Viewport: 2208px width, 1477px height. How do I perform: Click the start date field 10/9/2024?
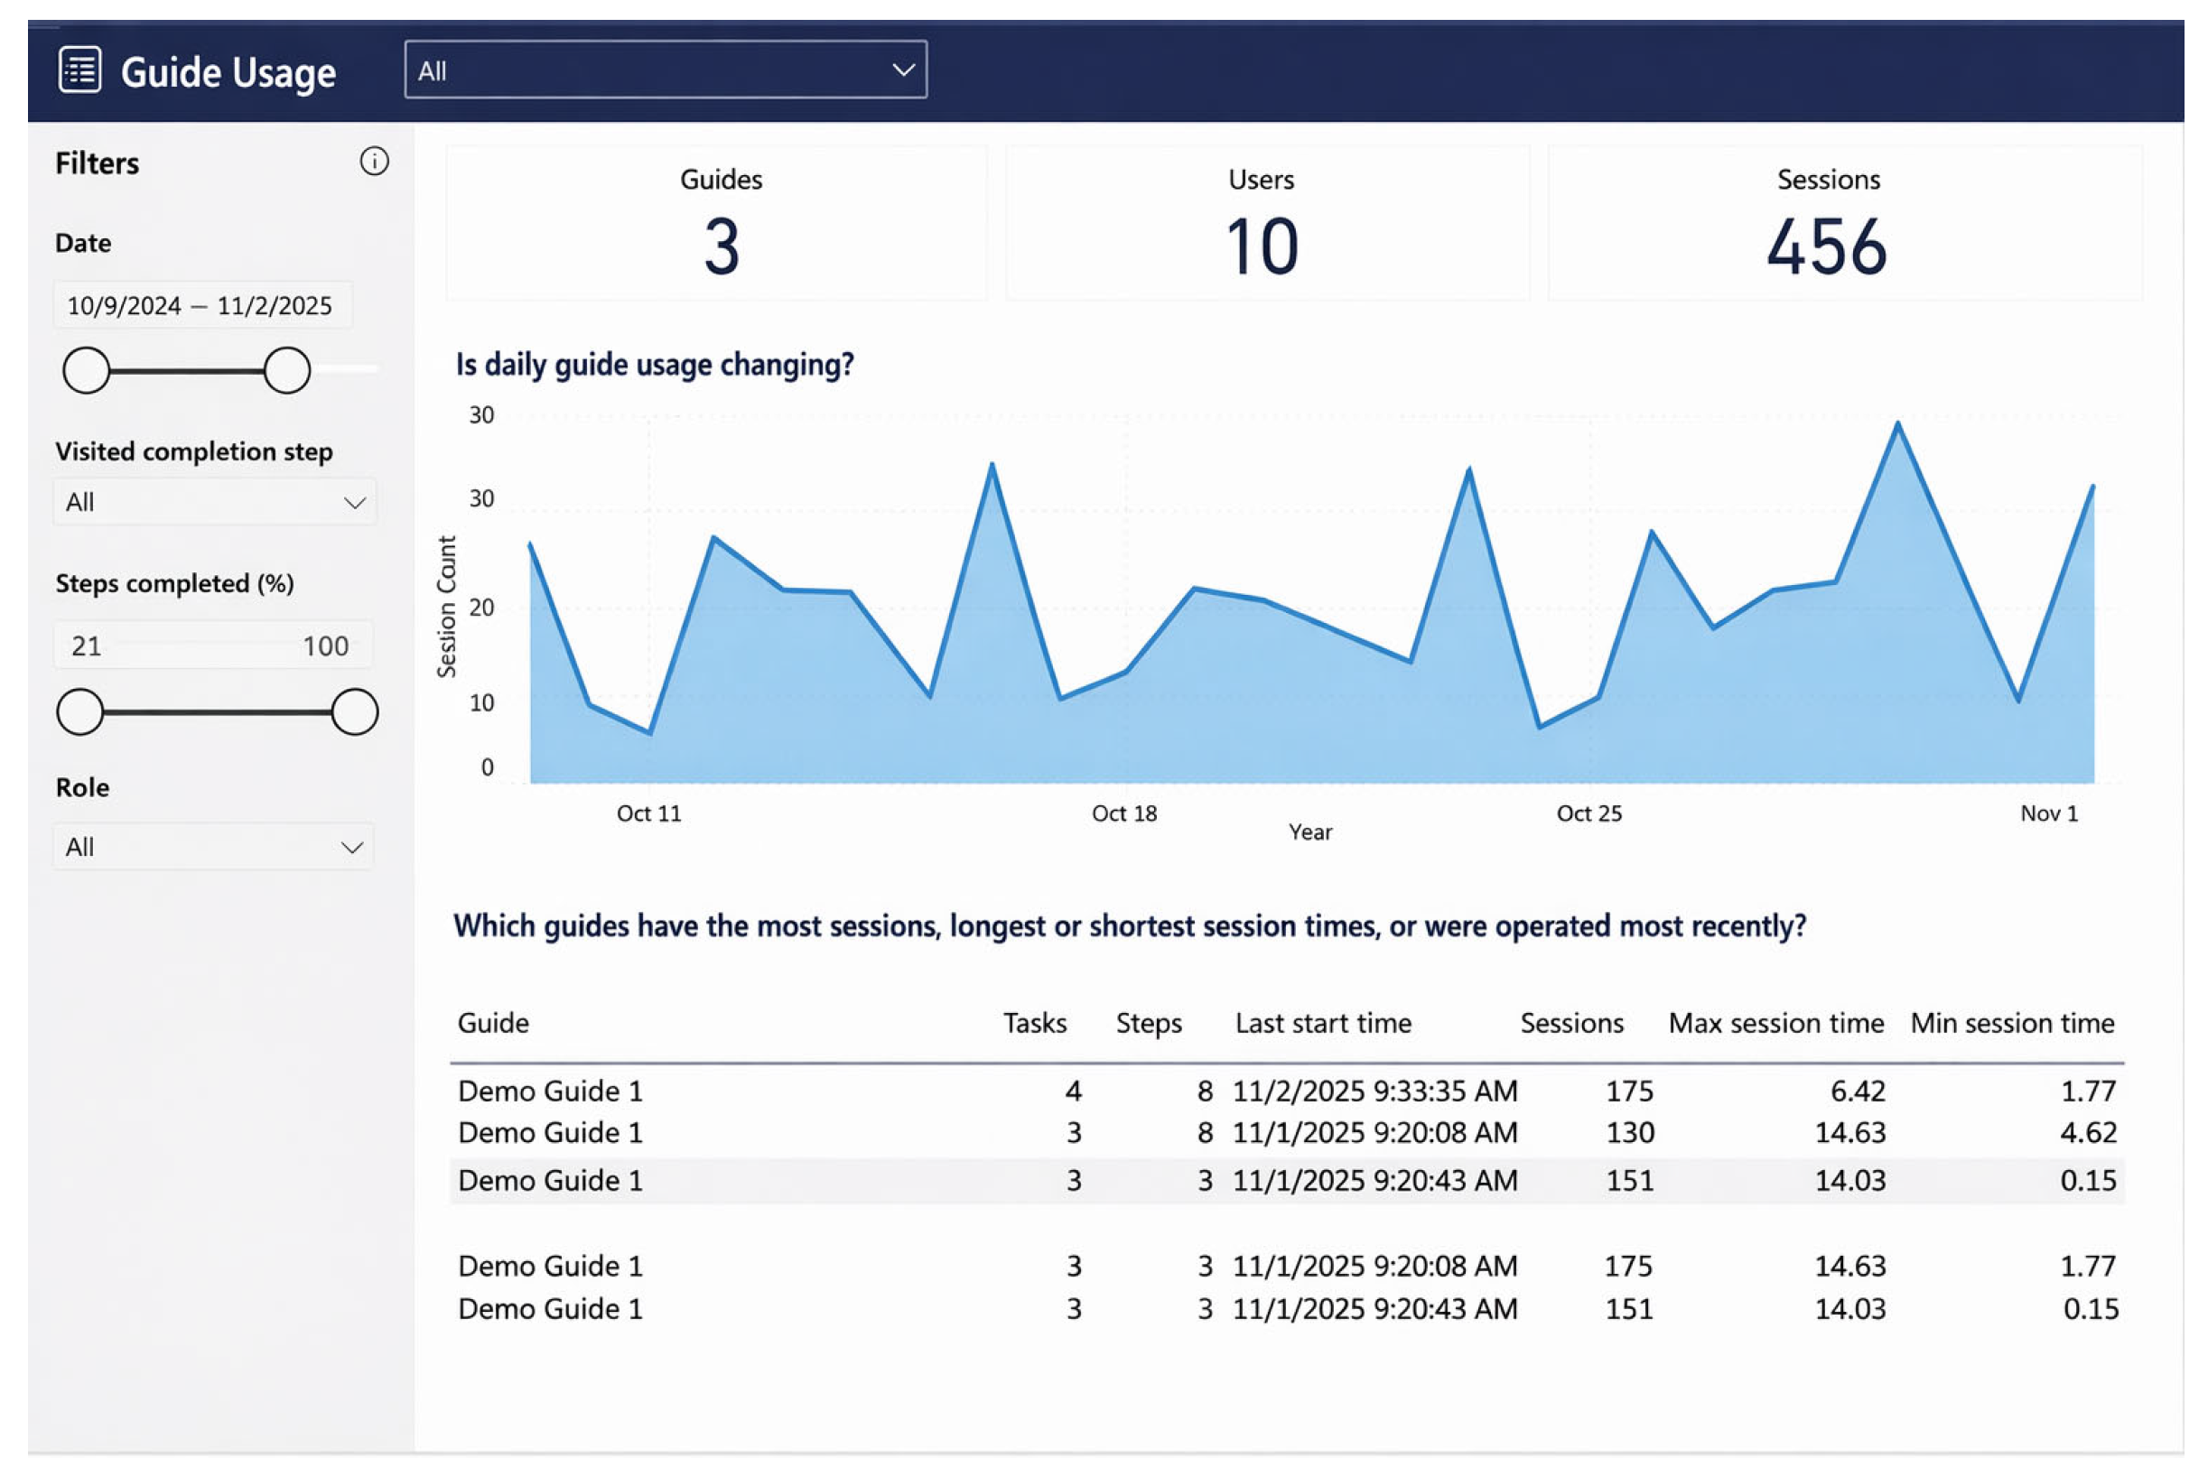[125, 306]
